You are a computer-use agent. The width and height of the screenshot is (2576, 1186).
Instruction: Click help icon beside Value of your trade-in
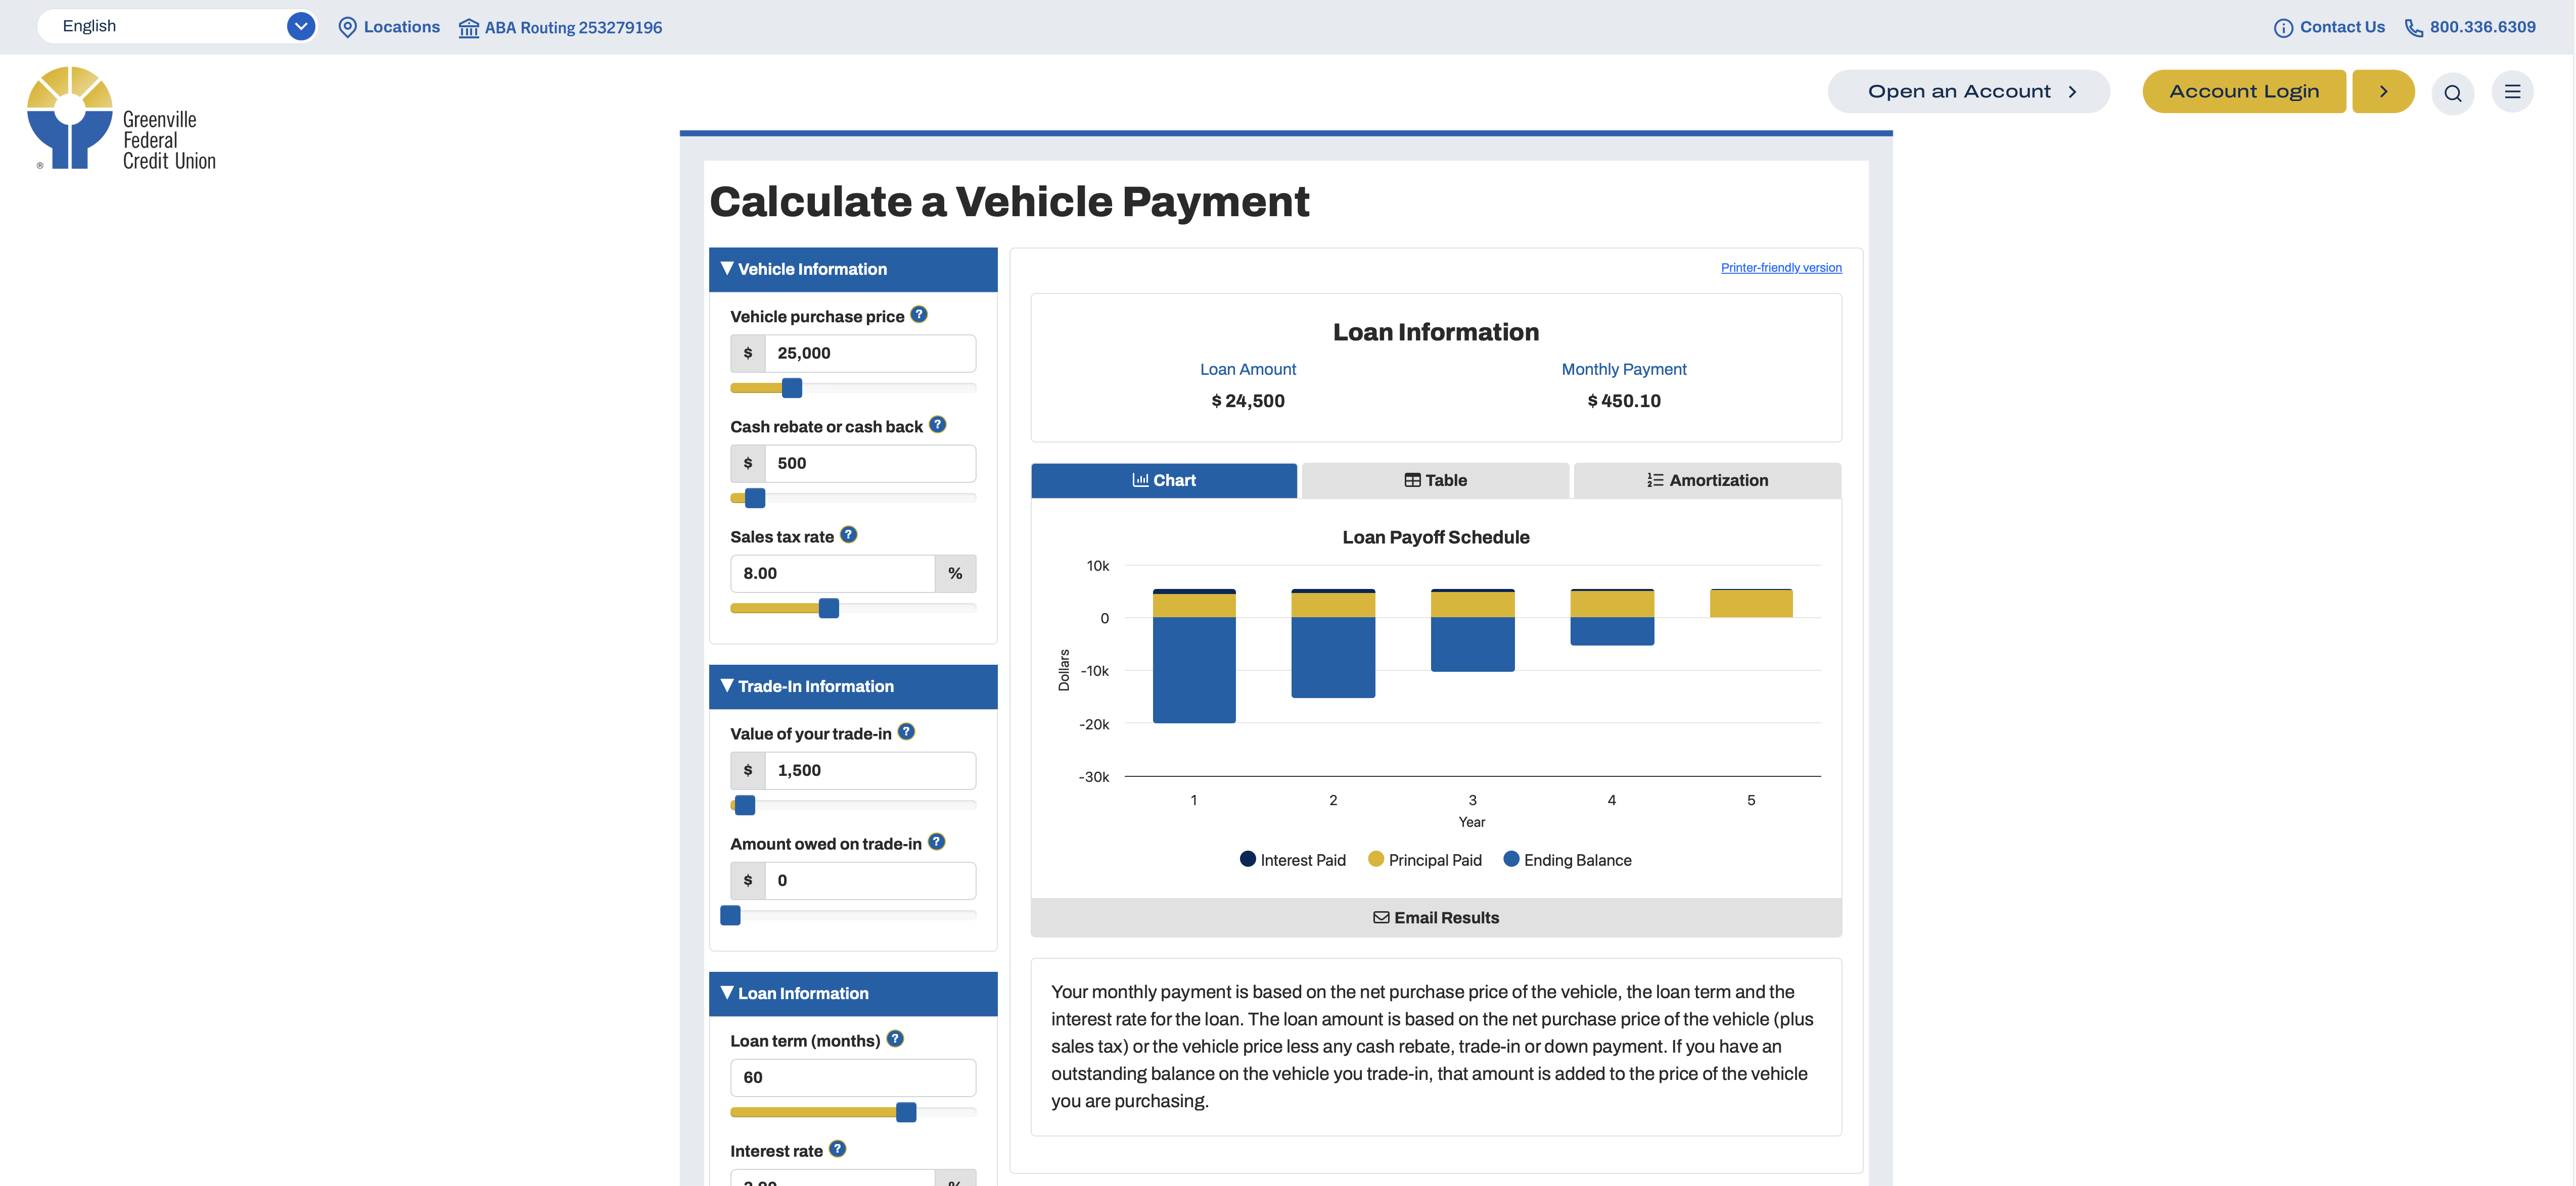pos(906,731)
